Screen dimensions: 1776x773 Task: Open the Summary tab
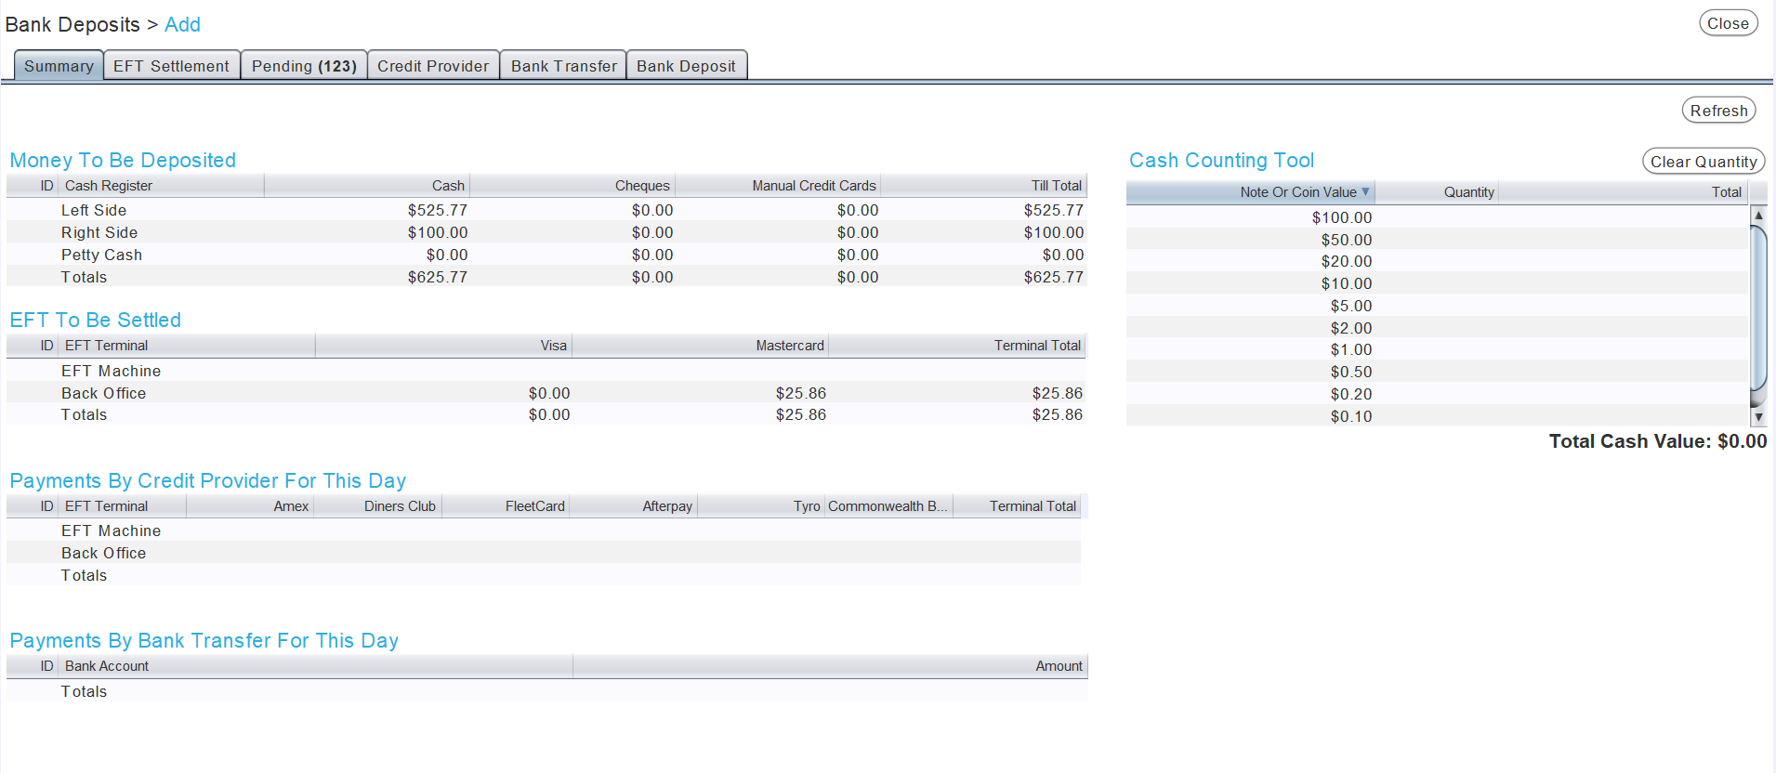pyautogui.click(x=59, y=66)
